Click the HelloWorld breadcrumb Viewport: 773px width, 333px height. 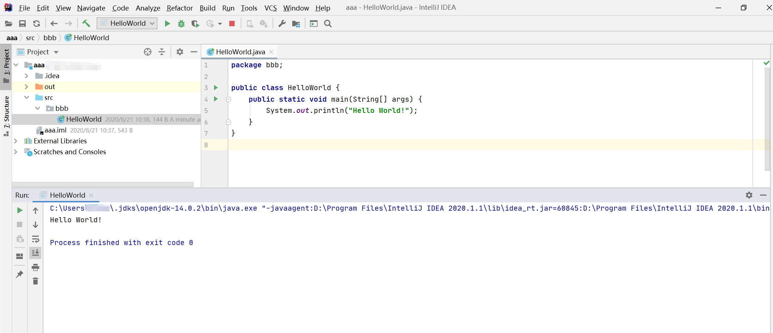point(87,38)
